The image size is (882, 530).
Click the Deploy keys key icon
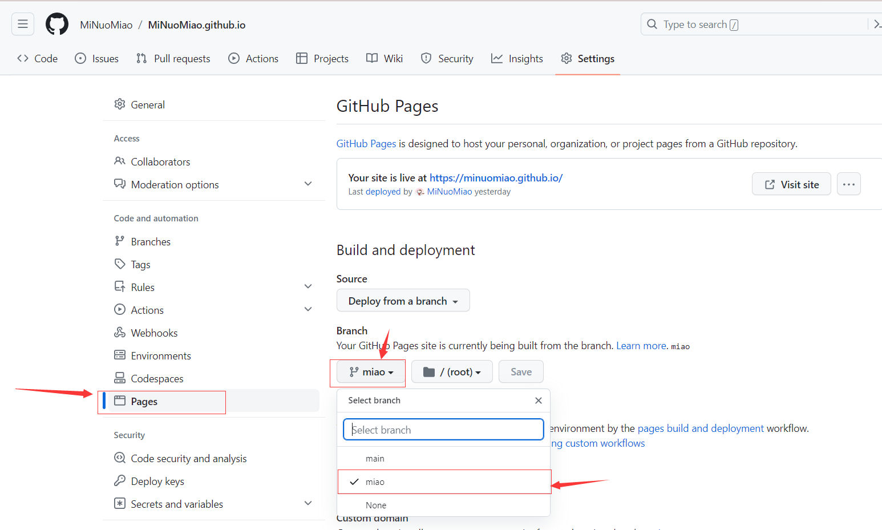point(120,481)
